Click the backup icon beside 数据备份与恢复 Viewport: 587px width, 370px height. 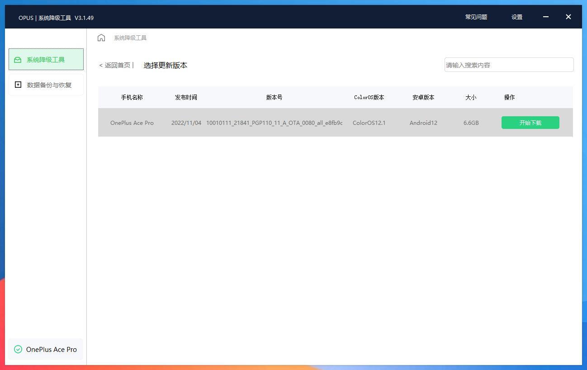tap(18, 84)
